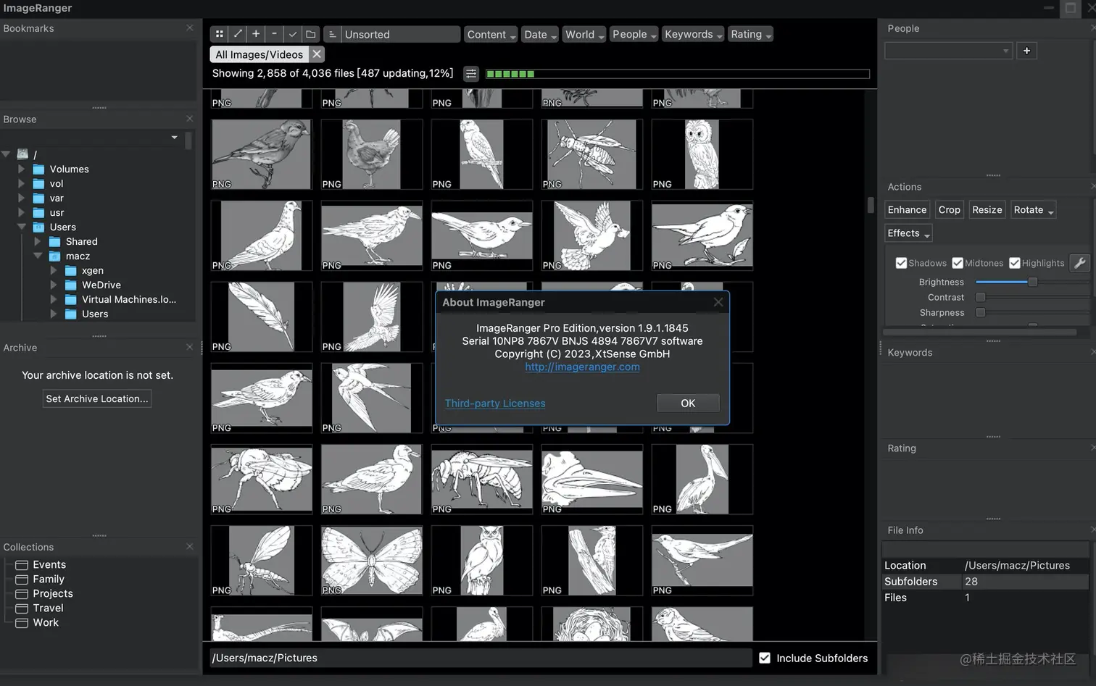The image size is (1096, 686).
Task: Click the folder icon in the top toolbar
Action: pos(310,34)
